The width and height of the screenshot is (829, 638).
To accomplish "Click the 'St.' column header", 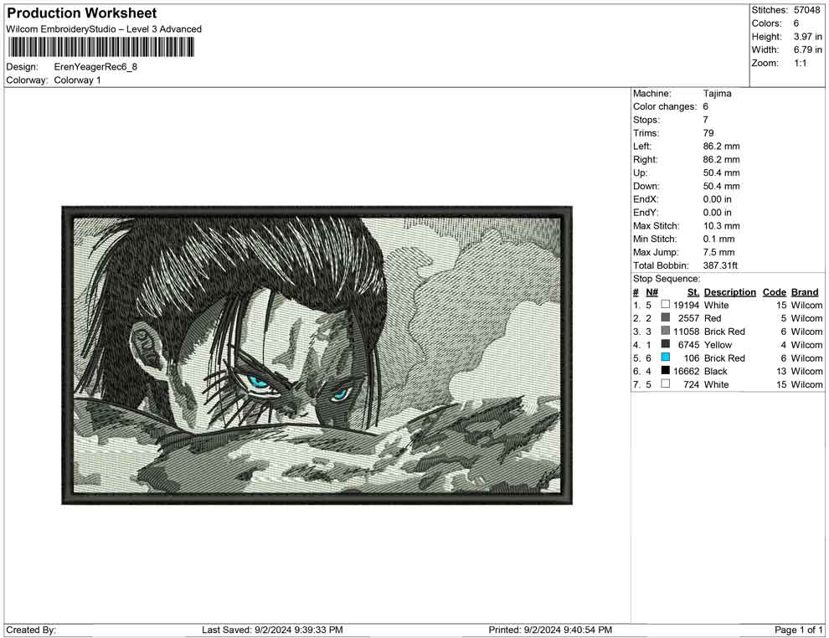I will coord(693,292).
